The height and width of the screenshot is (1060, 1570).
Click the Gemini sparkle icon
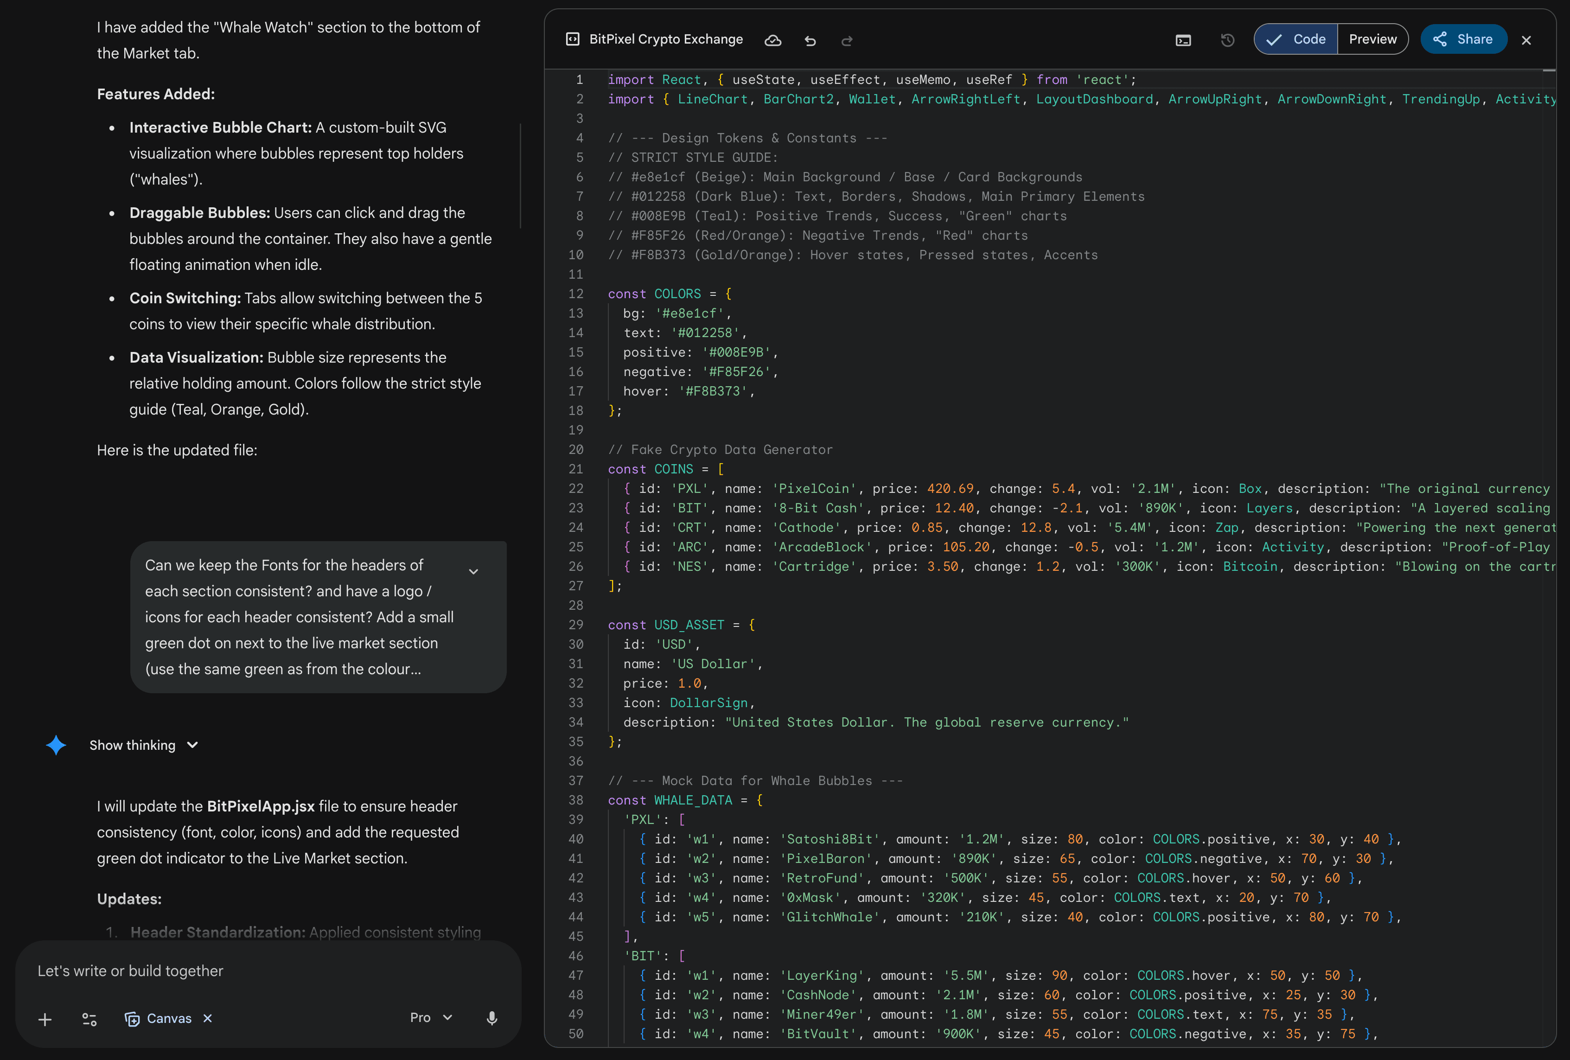tap(56, 745)
